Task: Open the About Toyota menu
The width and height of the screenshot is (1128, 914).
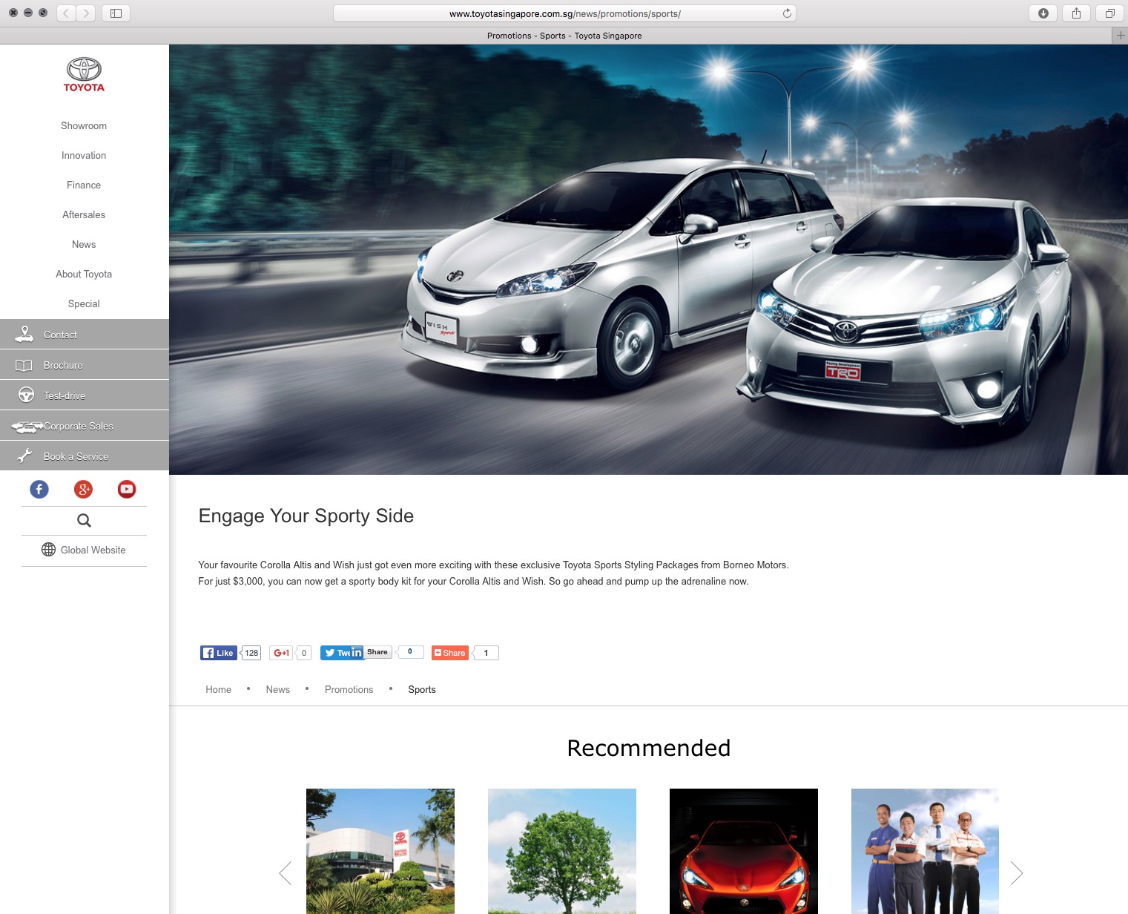Action: click(x=84, y=274)
